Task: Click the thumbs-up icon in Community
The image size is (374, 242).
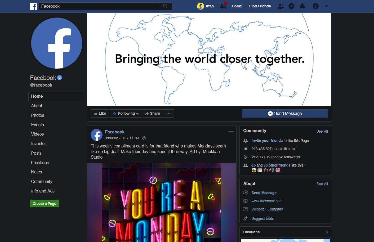Action: [x=246, y=149]
